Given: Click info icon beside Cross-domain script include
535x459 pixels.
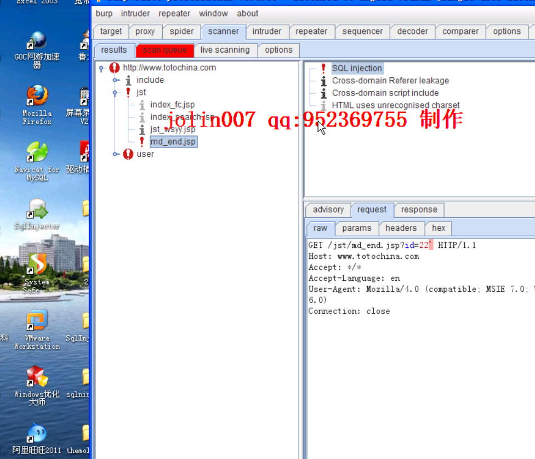Looking at the screenshot, I should 323,93.
